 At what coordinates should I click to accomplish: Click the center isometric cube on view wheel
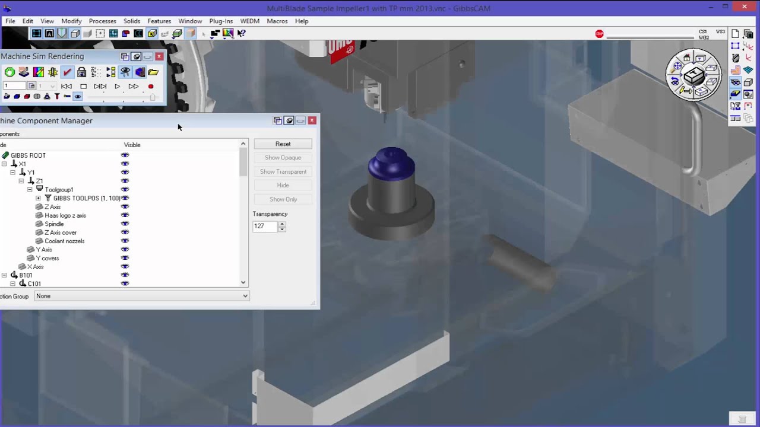point(694,75)
